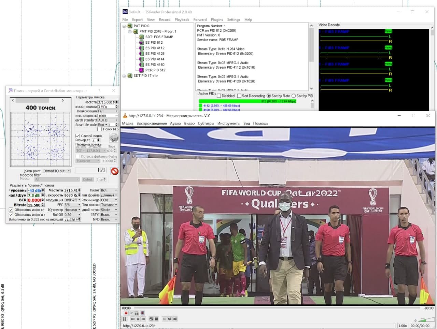Open the Инструменты menu in VLC
The image size is (437, 329).
point(228,123)
